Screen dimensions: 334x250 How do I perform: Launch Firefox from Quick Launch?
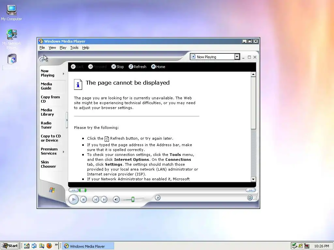coord(49,246)
